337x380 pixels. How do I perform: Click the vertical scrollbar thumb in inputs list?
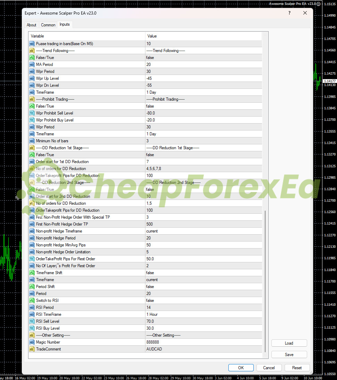click(265, 281)
